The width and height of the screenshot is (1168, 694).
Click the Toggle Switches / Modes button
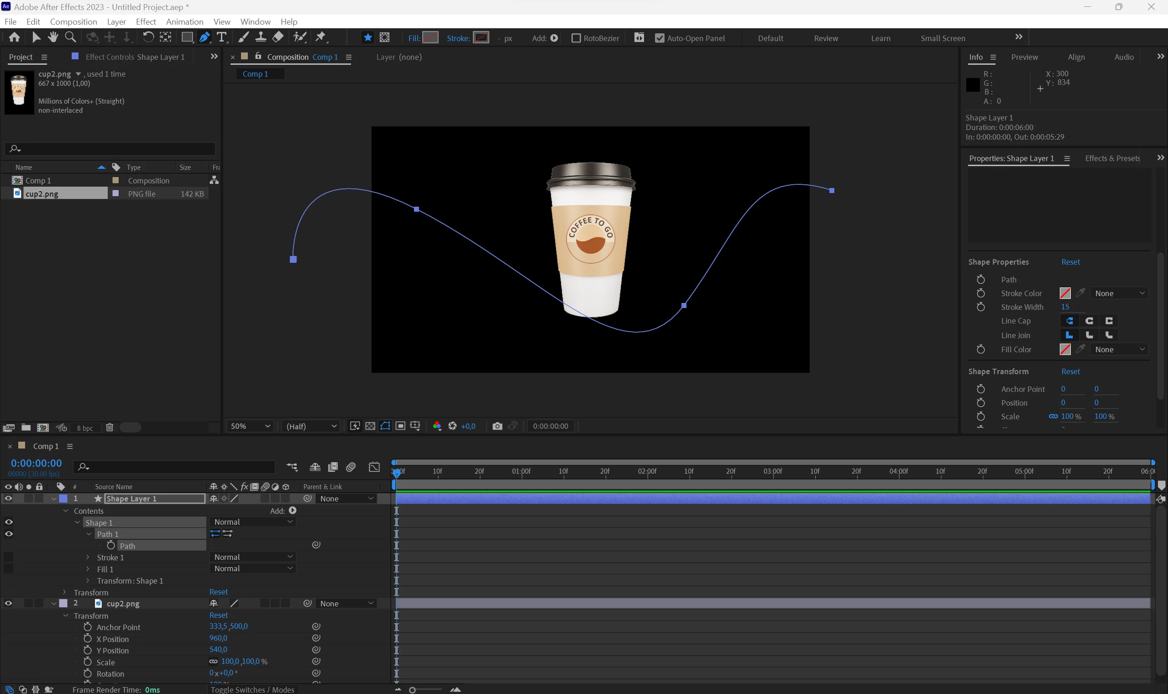[252, 689]
